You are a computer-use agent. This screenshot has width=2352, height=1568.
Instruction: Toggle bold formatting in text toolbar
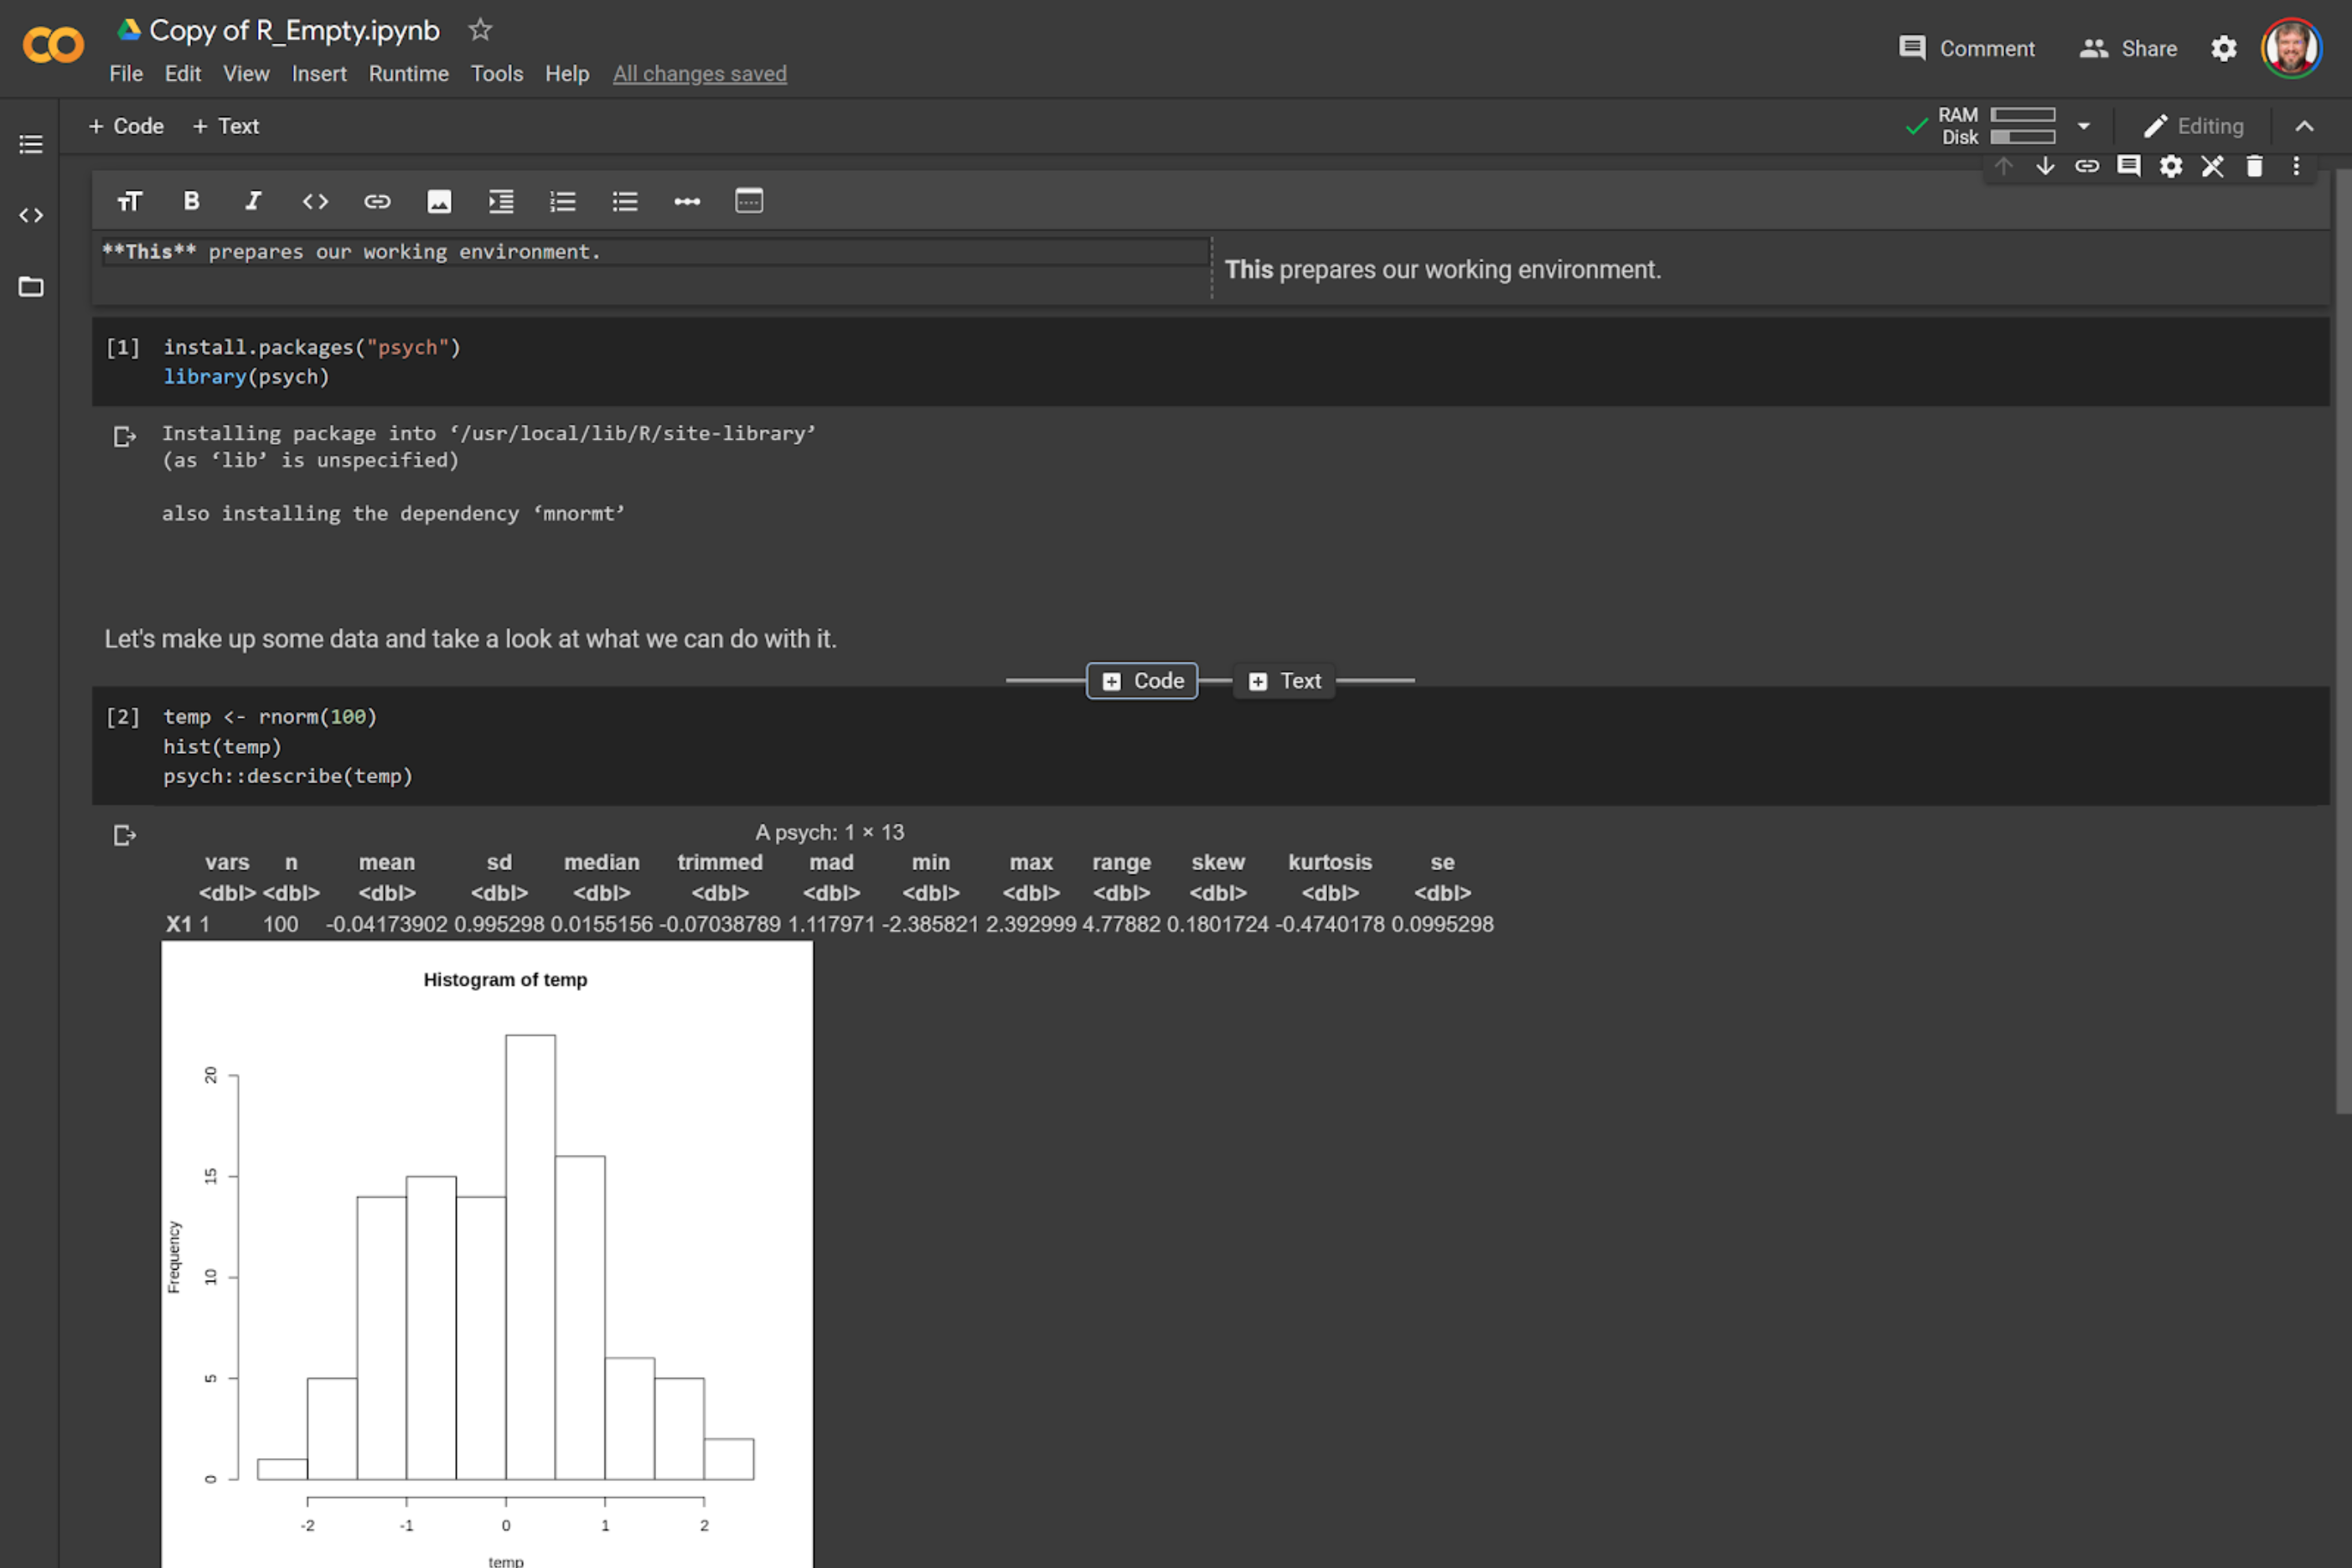pos(191,201)
